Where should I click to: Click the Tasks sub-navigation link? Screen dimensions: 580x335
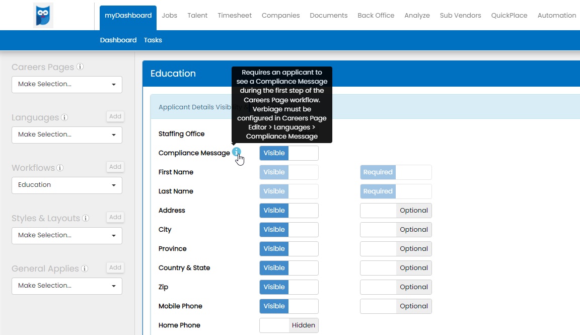point(153,40)
